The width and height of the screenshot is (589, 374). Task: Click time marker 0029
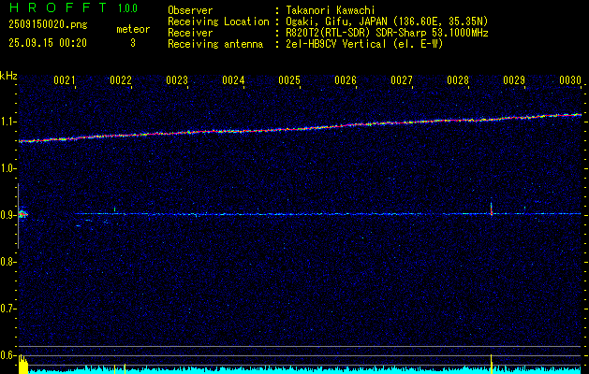click(514, 80)
